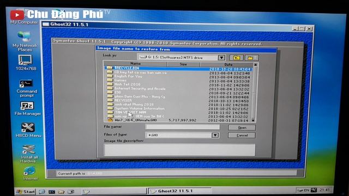Select the 'TNN VE VIET NAM' folder
The image size is (349, 196).
click(x=178, y=113)
